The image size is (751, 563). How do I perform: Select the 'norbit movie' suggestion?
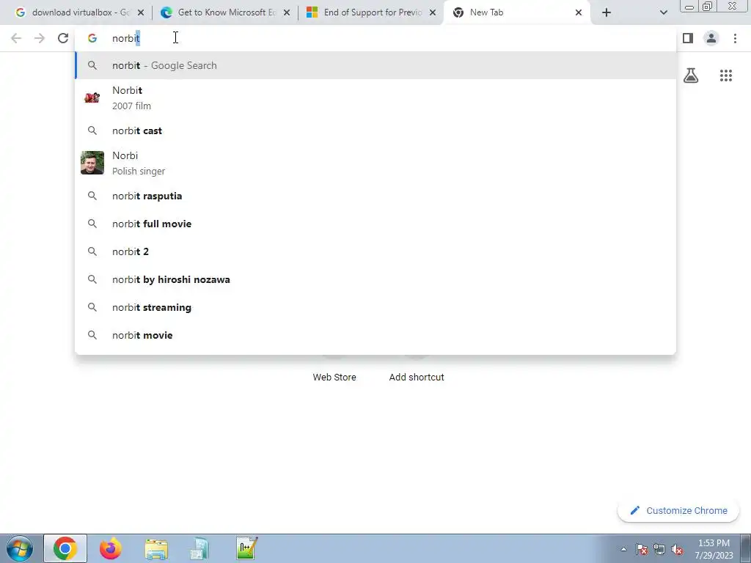pyautogui.click(x=375, y=335)
